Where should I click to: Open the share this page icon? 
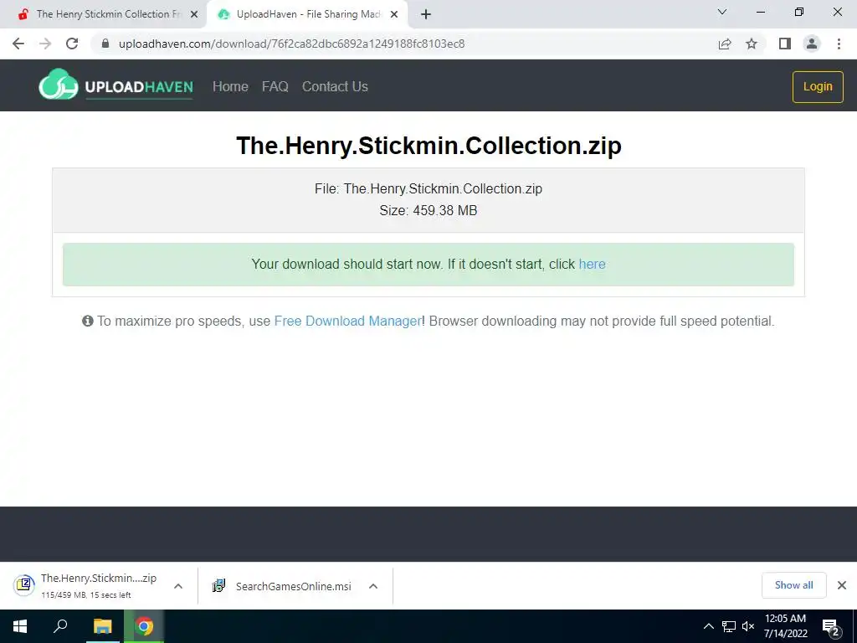(725, 44)
